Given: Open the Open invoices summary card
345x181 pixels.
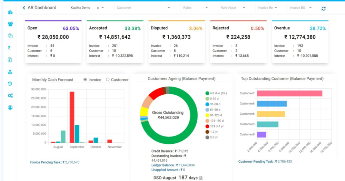Looking at the screenshot, I should pyautogui.click(x=53, y=42).
